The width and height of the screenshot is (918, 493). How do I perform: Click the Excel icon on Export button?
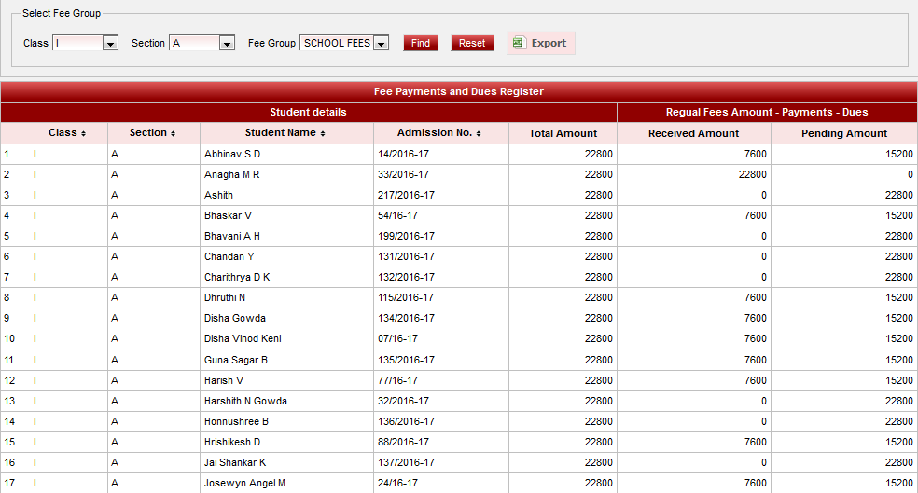click(x=519, y=43)
